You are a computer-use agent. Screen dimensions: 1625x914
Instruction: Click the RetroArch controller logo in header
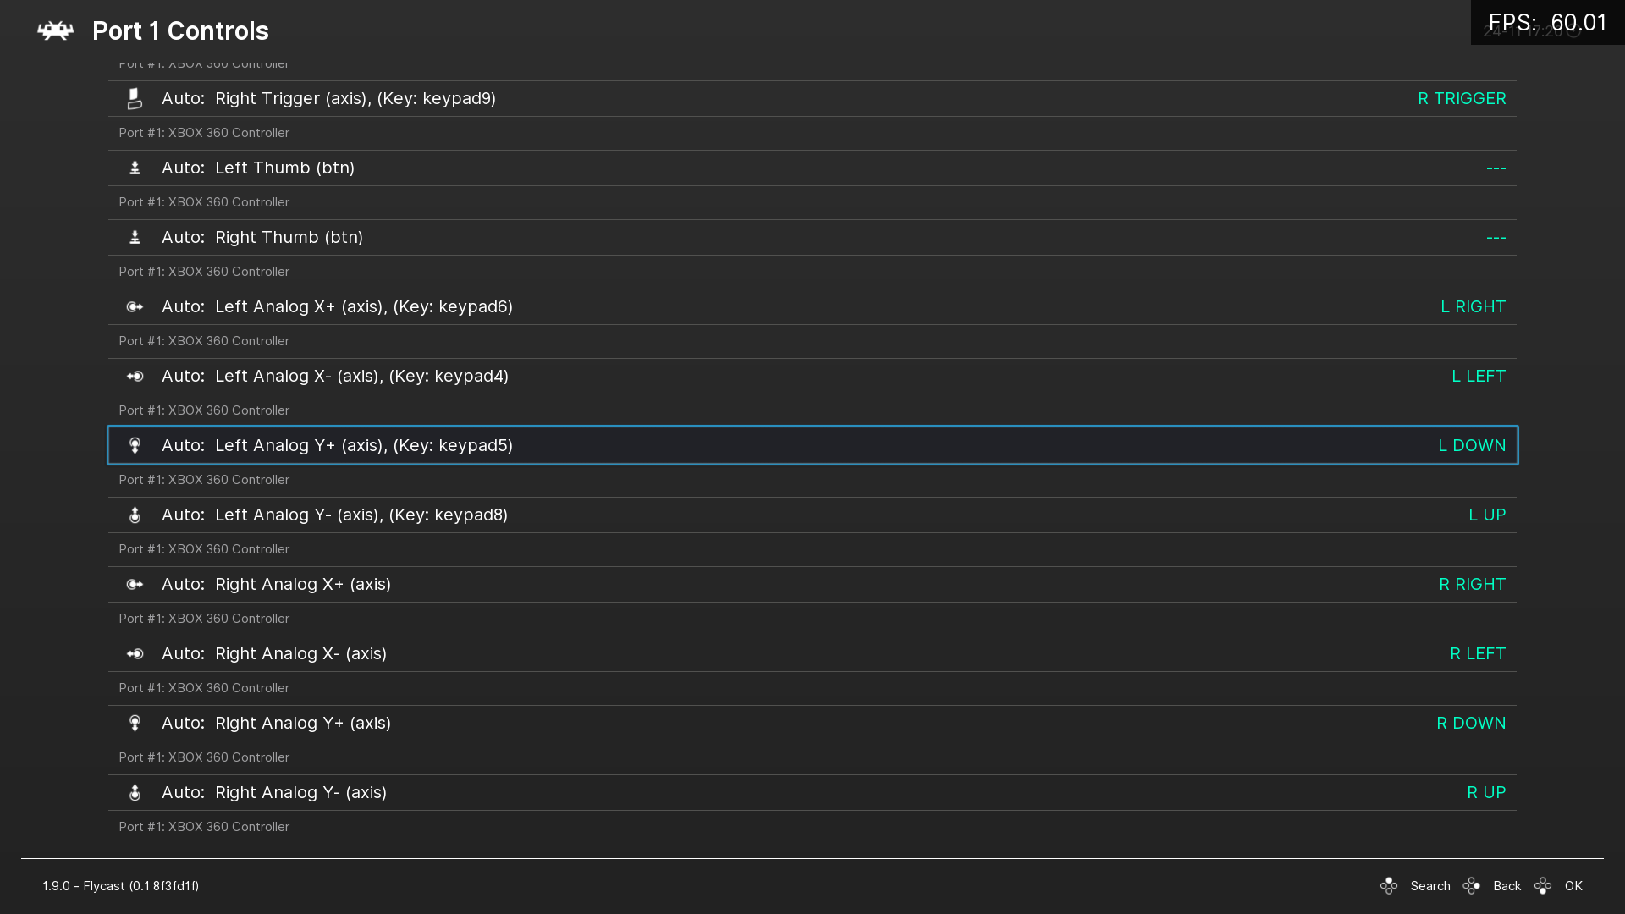pos(56,30)
